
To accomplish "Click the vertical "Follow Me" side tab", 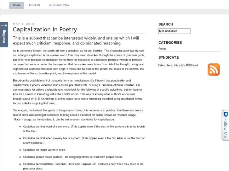I will 225,128.
